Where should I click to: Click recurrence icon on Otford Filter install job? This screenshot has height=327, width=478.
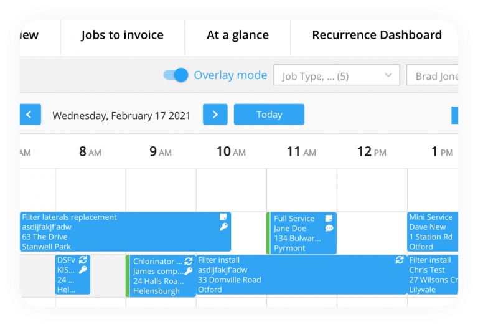pos(400,260)
